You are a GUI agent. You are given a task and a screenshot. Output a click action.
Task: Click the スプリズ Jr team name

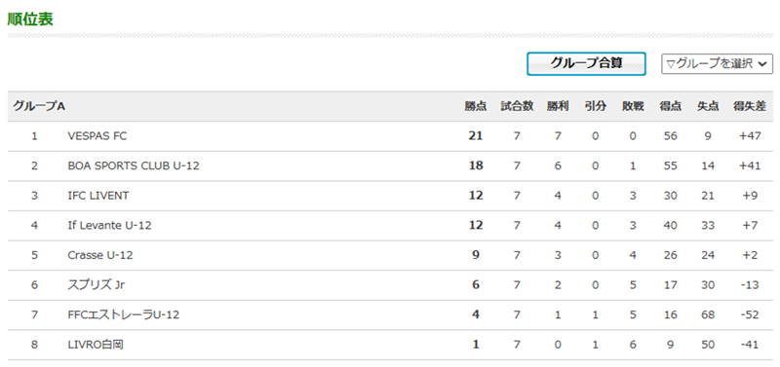pyautogui.click(x=96, y=285)
